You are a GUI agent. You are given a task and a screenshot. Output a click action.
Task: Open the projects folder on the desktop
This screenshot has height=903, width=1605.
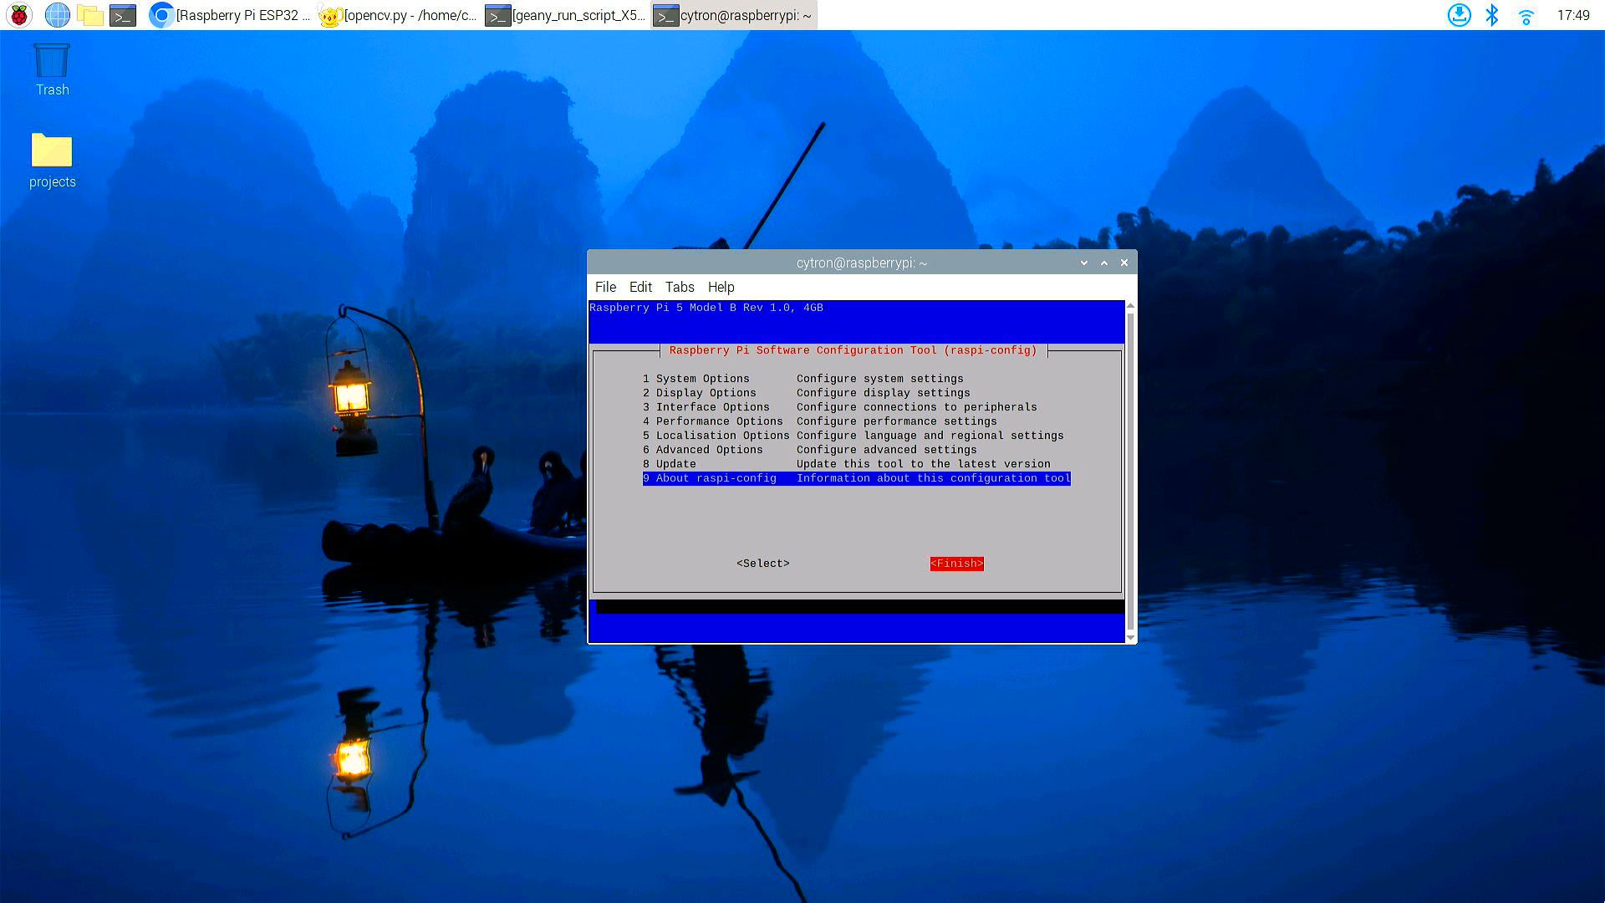point(51,156)
